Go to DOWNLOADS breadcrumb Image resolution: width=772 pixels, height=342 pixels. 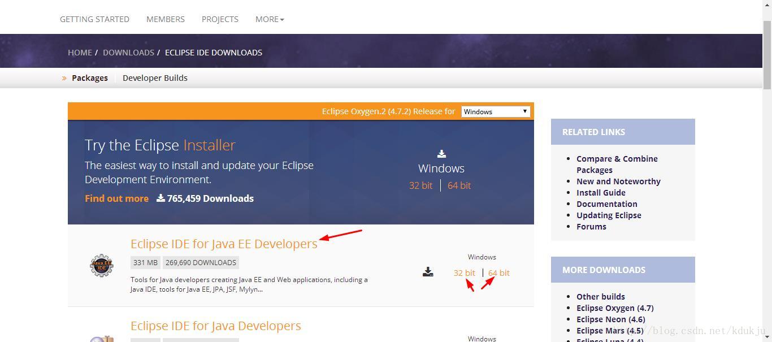pos(128,52)
